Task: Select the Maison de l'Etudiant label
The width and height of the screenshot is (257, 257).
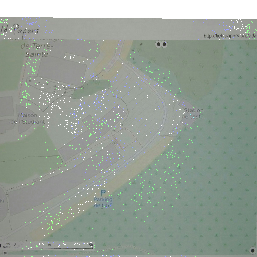Action: tap(28, 118)
